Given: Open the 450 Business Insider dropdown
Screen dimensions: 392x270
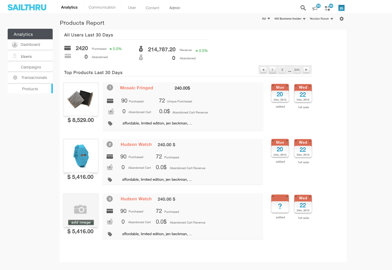Looking at the screenshot, I should (290, 19).
